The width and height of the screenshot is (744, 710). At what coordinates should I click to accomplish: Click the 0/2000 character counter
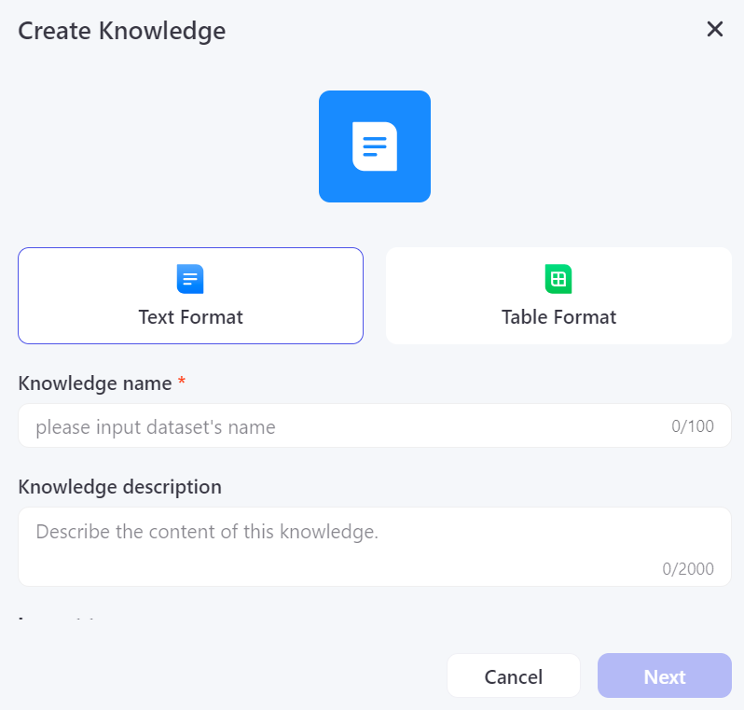coord(688,568)
